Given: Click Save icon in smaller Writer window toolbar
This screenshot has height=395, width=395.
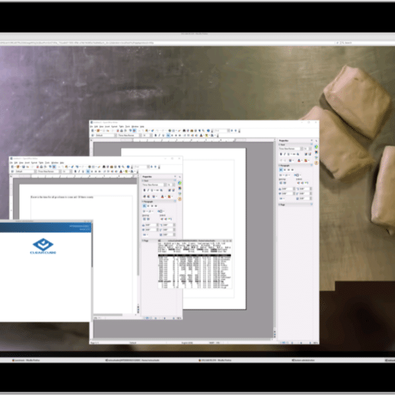Looking at the screenshot, I should pos(24,167).
